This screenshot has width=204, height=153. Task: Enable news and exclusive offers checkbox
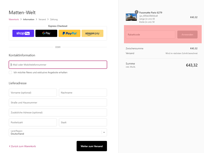[10, 72]
